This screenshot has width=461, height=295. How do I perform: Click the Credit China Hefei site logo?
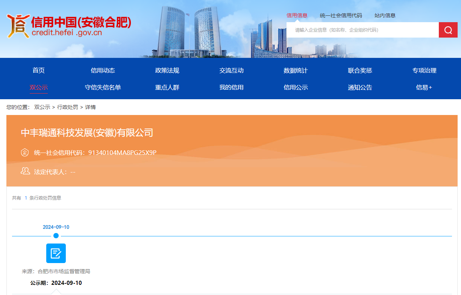click(x=69, y=26)
